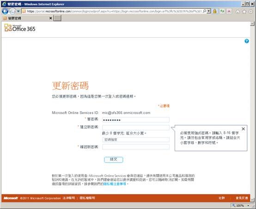Viewport: 256px width, 209px height.
Task: Open the feedback (意見反應) footer link
Action: click(x=242, y=198)
